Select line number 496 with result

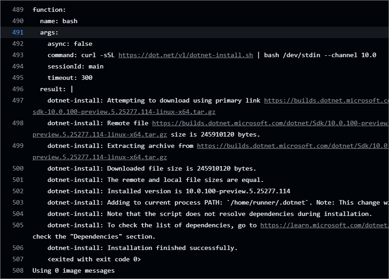(18, 89)
